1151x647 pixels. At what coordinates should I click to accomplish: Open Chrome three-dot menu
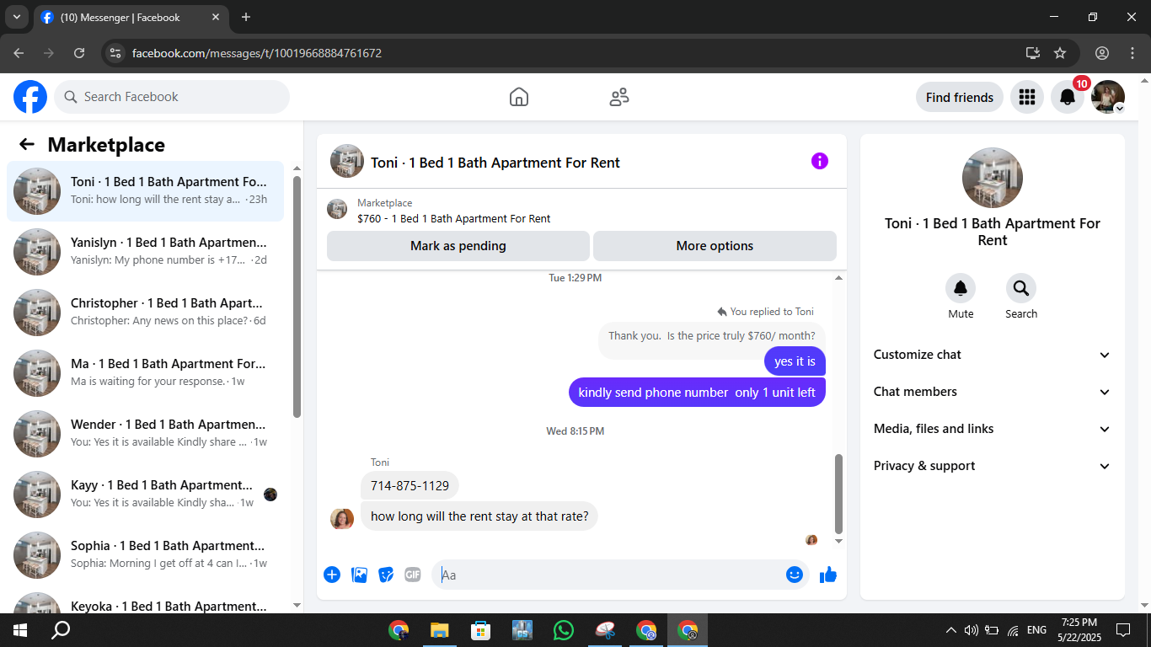click(x=1132, y=53)
